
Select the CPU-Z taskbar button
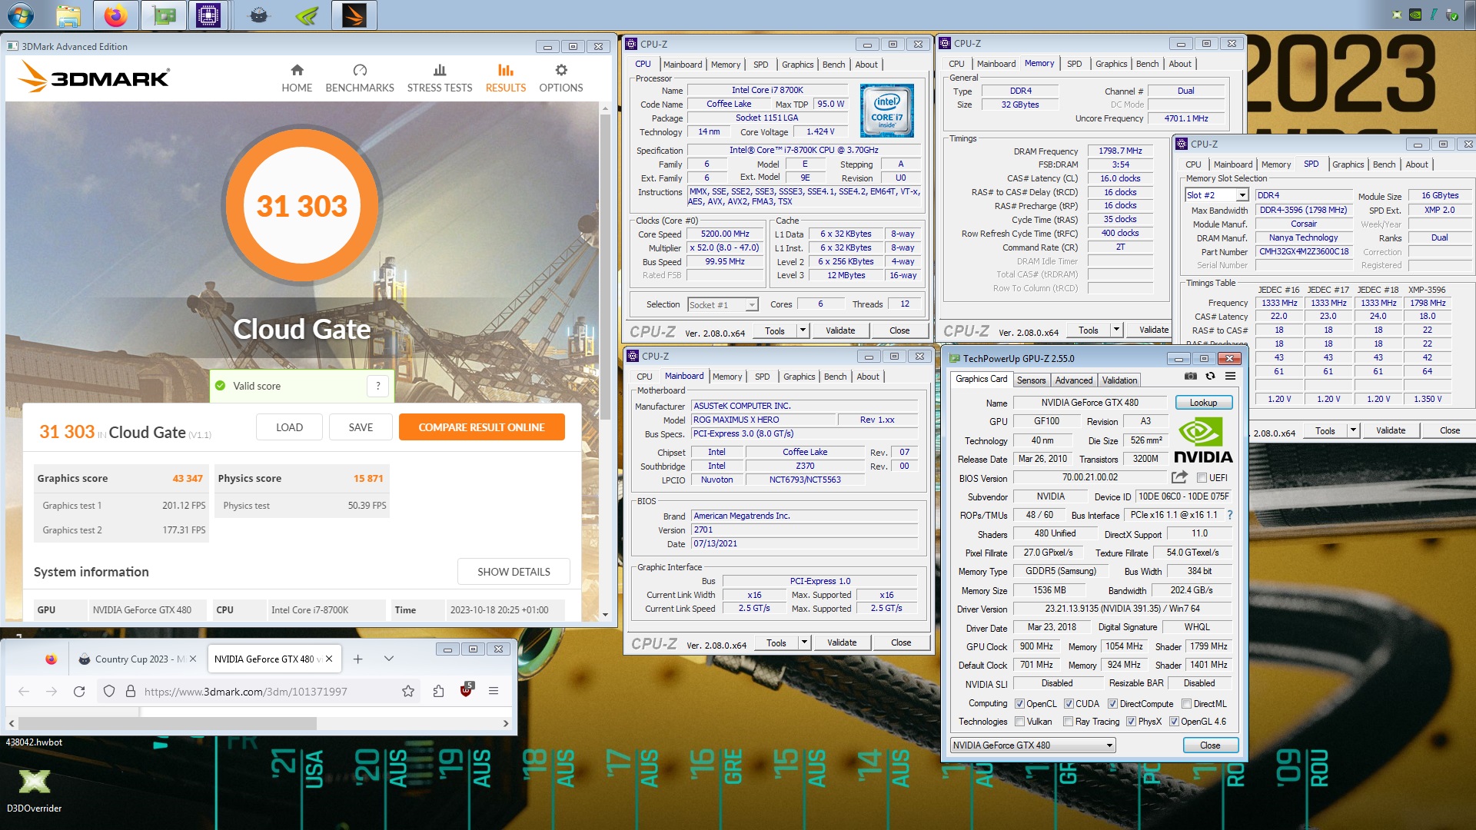tap(208, 15)
